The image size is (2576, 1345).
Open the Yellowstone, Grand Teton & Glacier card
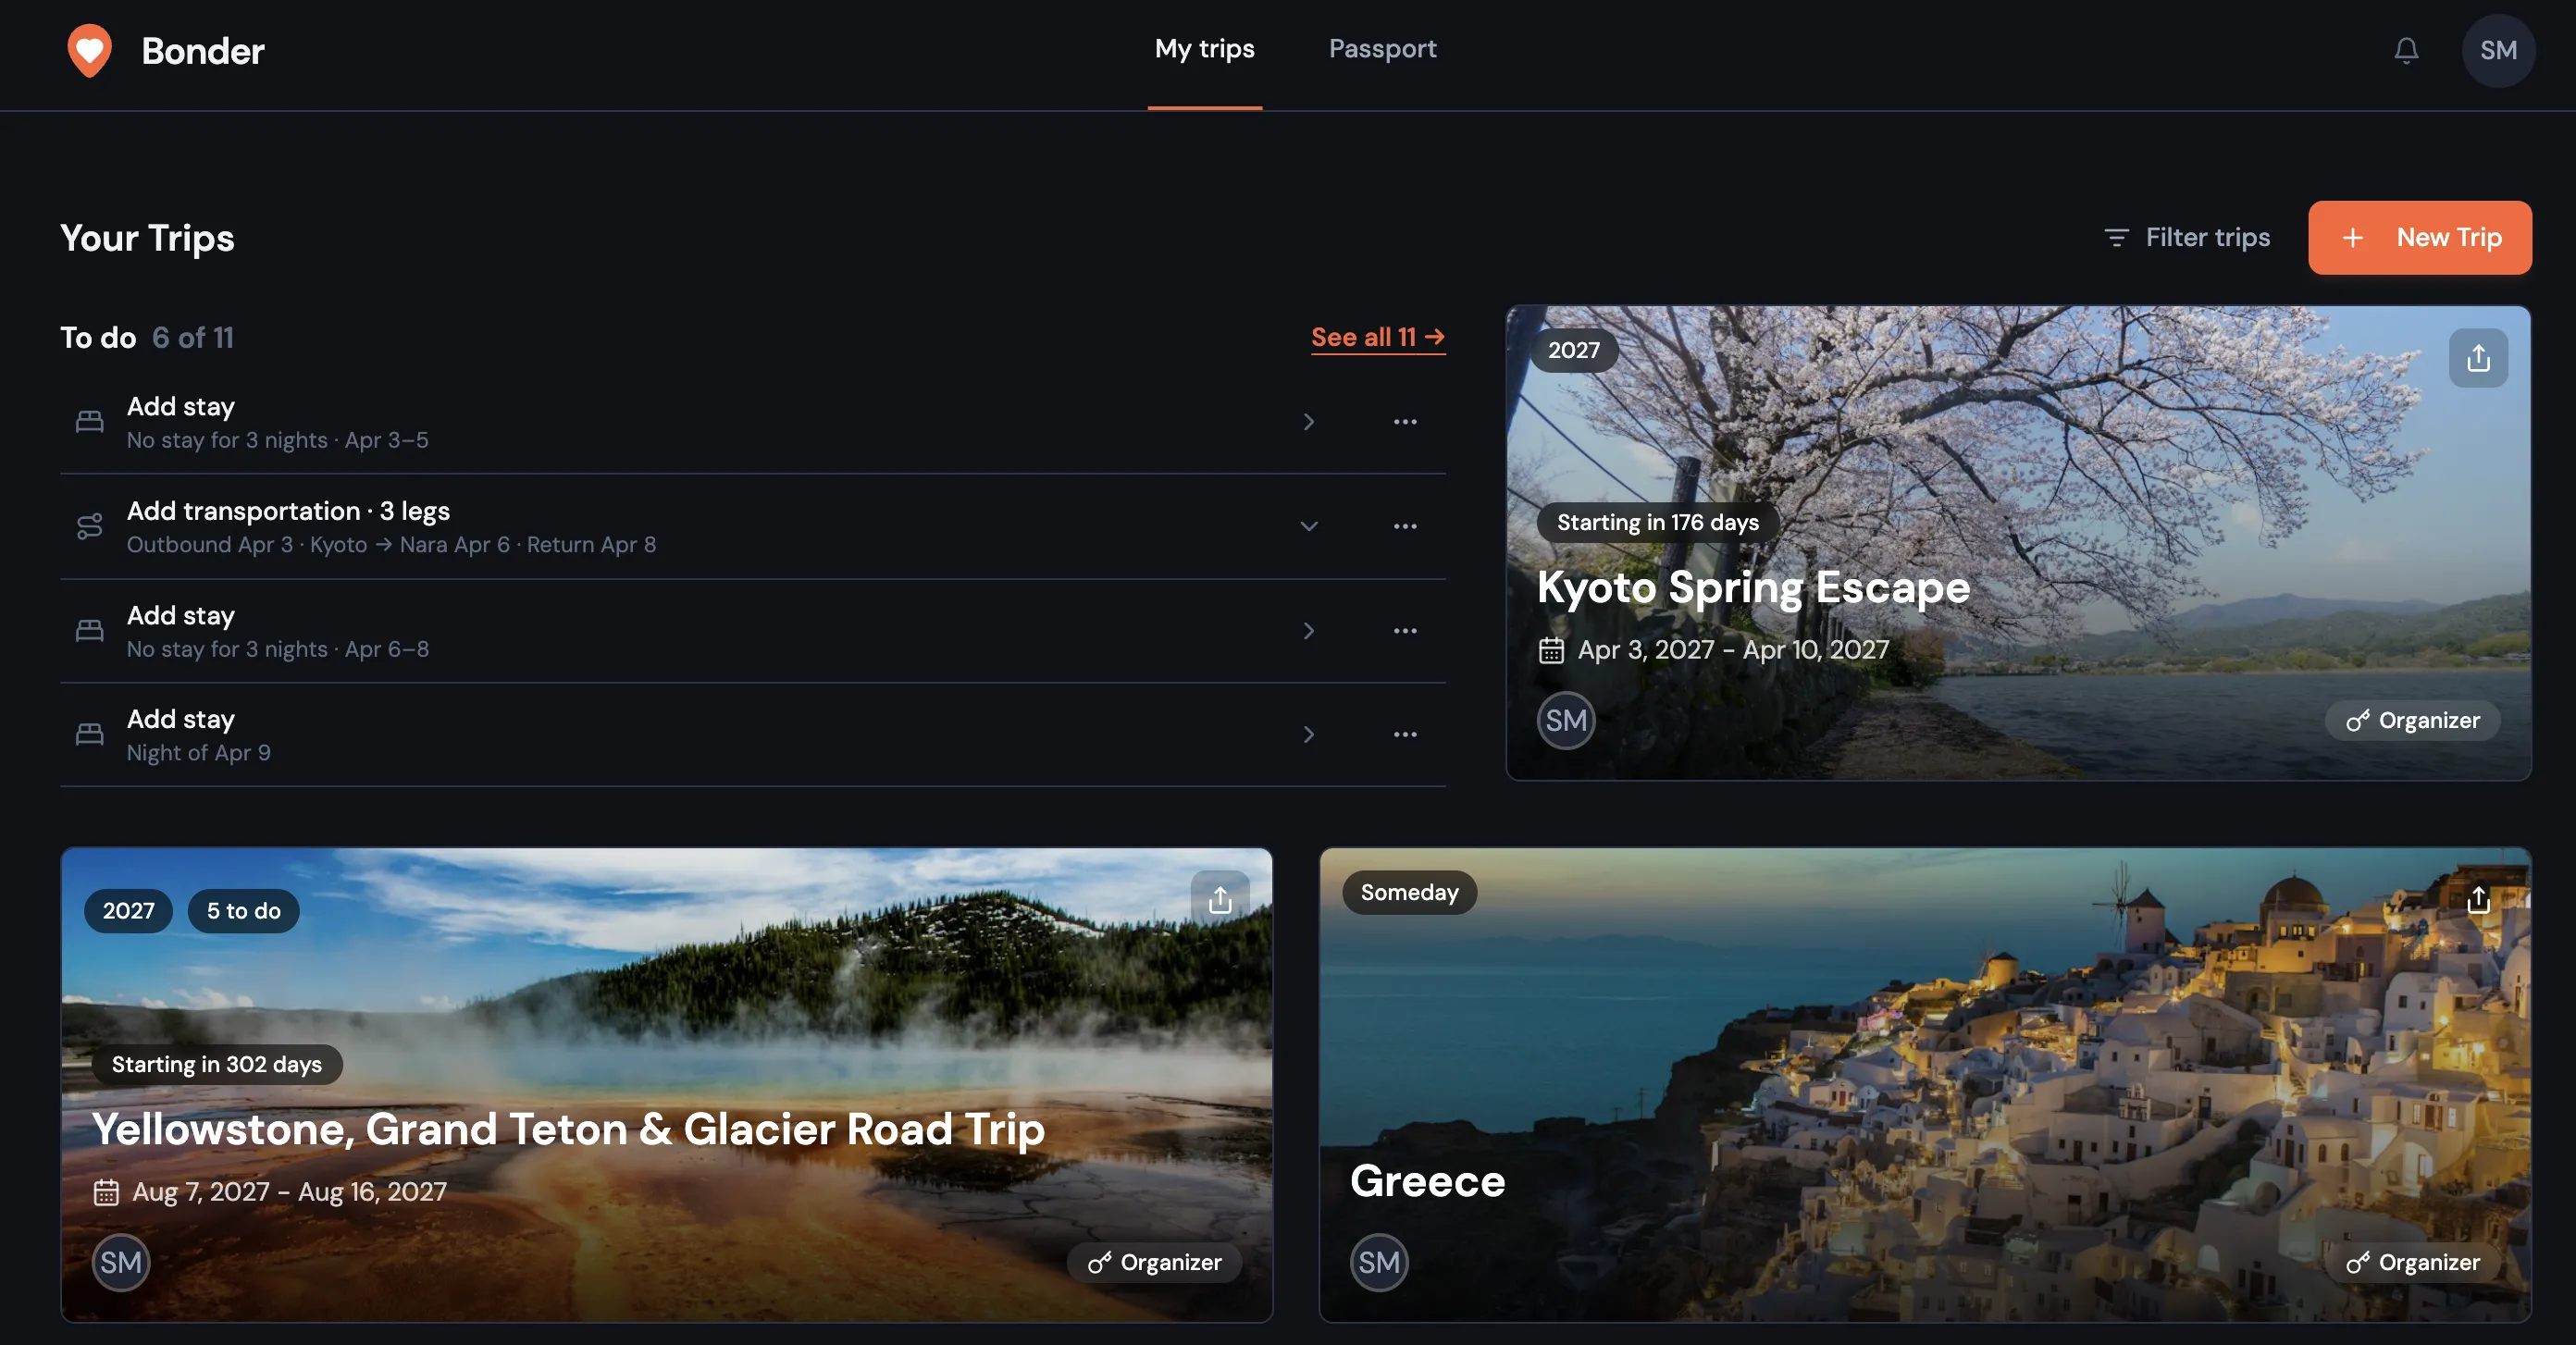[667, 1085]
